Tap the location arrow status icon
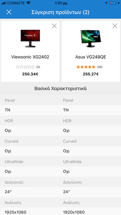Viewport: 121px width, 215px height. 106,3
